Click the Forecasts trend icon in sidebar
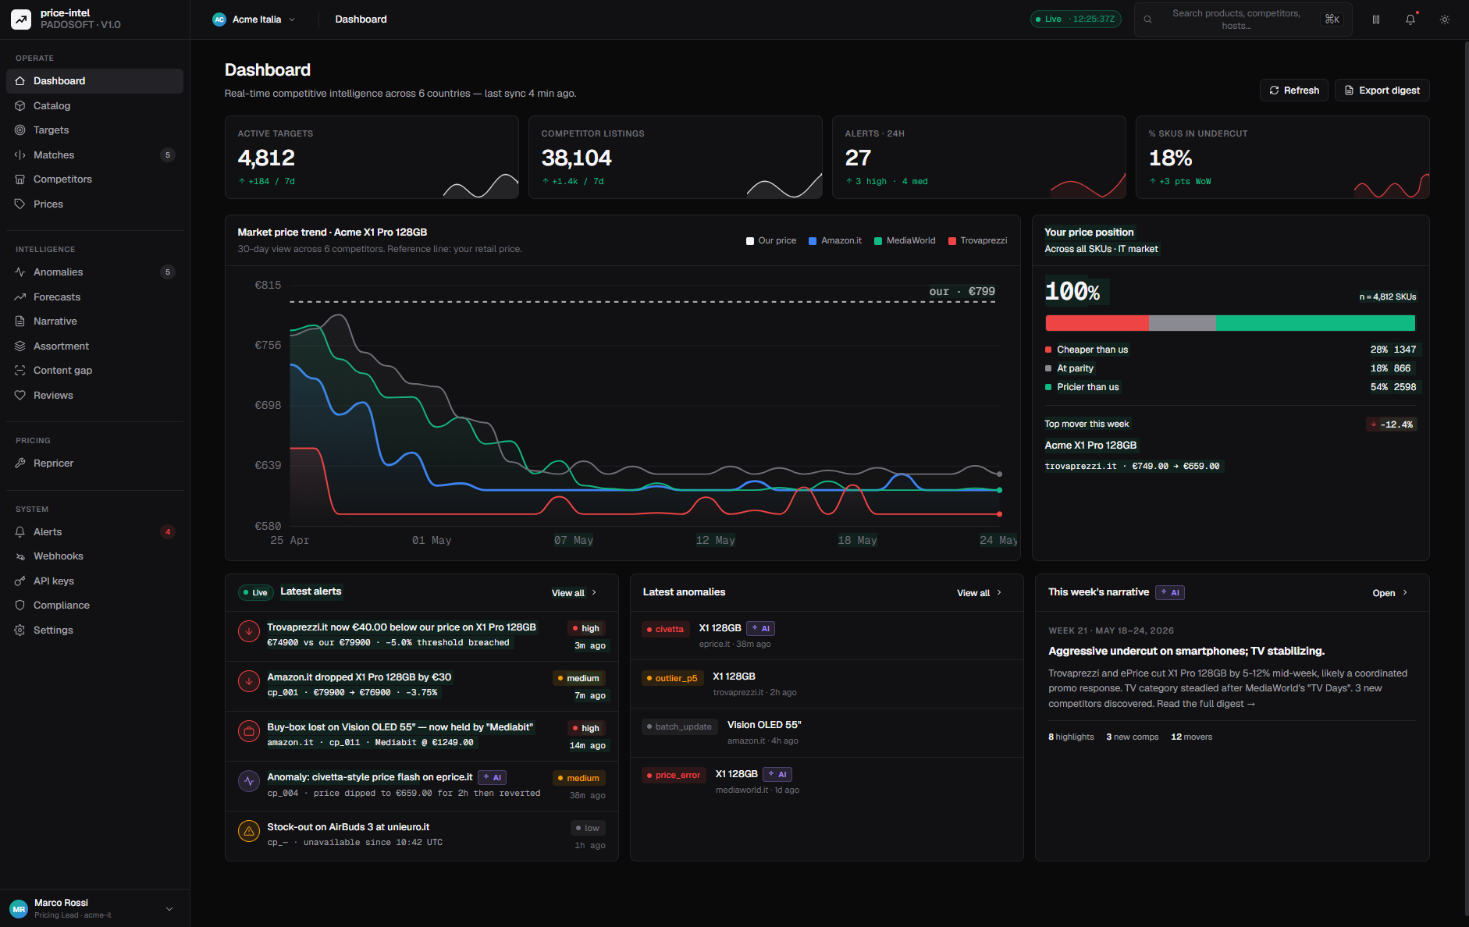Image resolution: width=1469 pixels, height=927 pixels. click(x=20, y=297)
